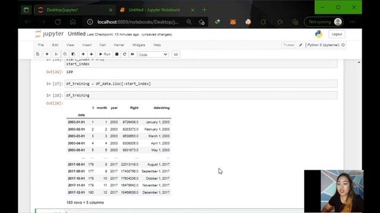Screen dimensions: 380x213
Task: Click the datestring column header
Action: (x=161, y=108)
